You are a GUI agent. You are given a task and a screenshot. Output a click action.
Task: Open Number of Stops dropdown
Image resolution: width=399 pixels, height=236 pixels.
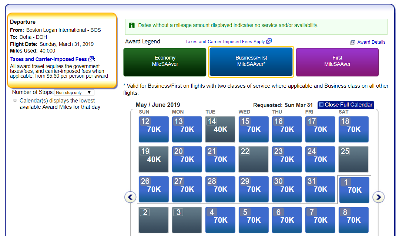click(x=74, y=92)
